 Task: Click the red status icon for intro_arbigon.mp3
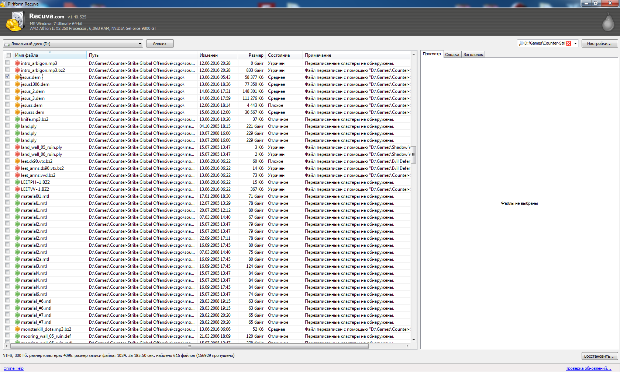pos(17,63)
